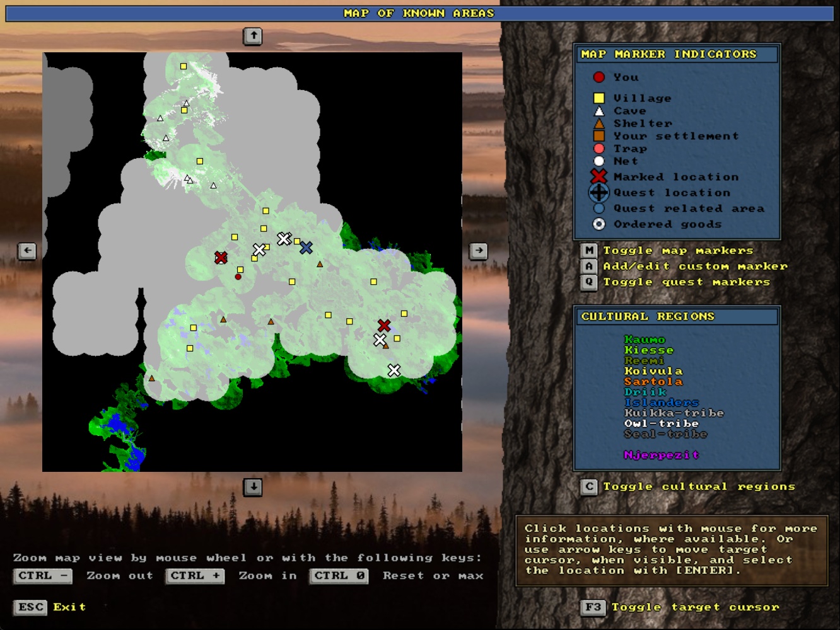Click the 'Zoom out' label
The height and width of the screenshot is (630, 840).
[x=120, y=576]
